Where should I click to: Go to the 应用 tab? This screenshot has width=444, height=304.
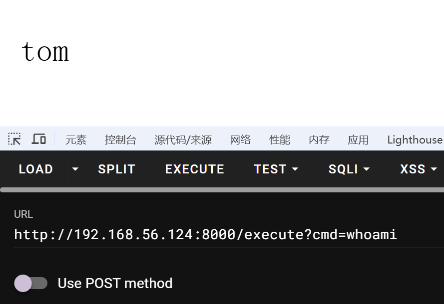pyautogui.click(x=358, y=140)
